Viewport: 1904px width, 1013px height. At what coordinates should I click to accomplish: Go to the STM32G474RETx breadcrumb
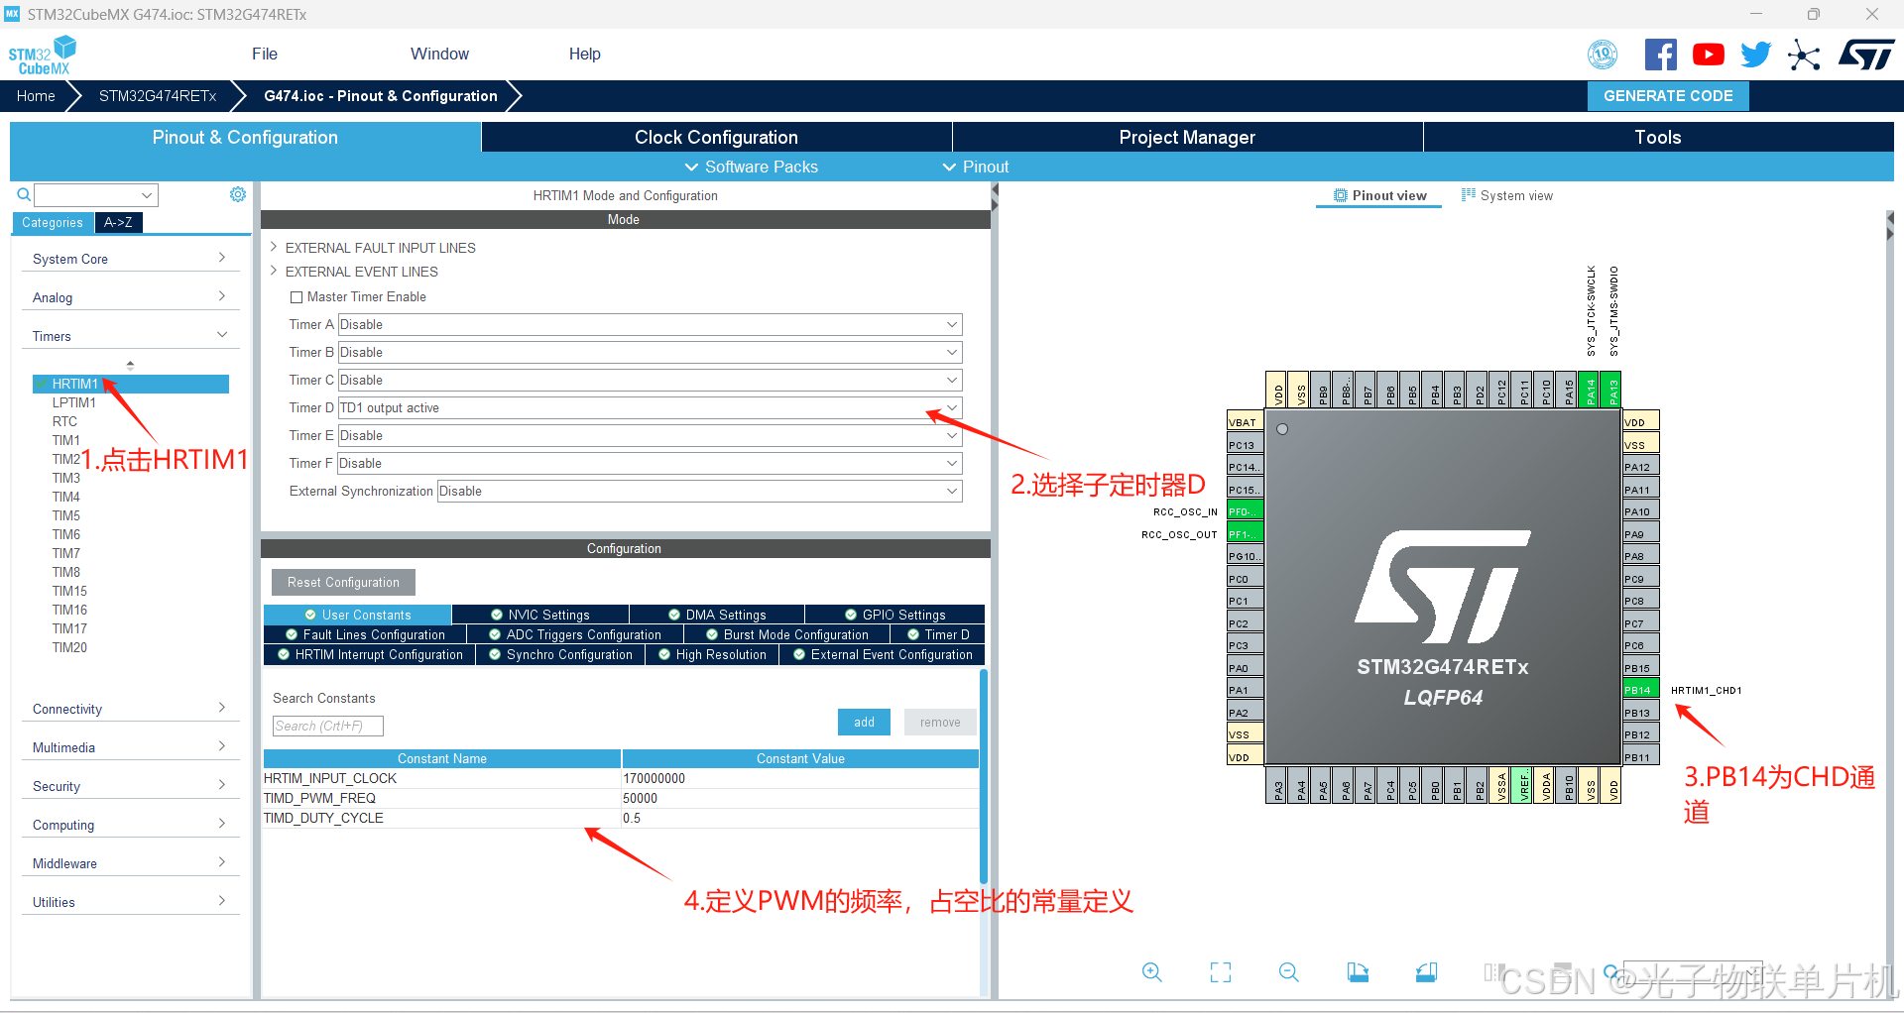pyautogui.click(x=158, y=96)
